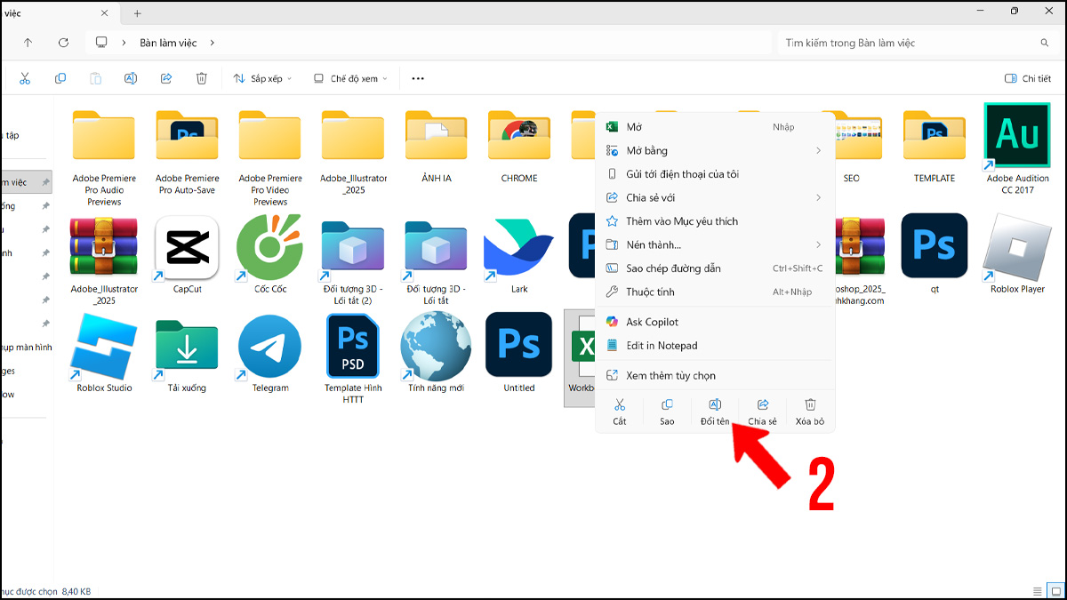Image resolution: width=1067 pixels, height=600 pixels.
Task: Click the Share icon in the toolbar
Action: tap(166, 78)
